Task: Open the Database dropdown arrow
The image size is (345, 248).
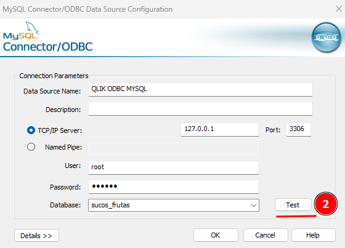Action: coord(253,206)
